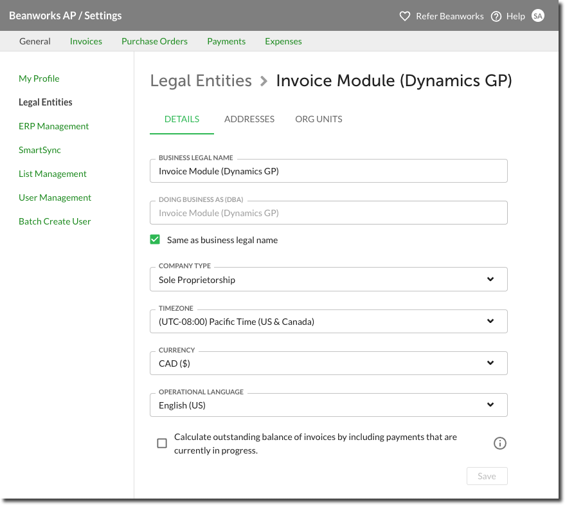Enable Calculate outstanding balance checkbox
This screenshot has width=565, height=505.
162,443
